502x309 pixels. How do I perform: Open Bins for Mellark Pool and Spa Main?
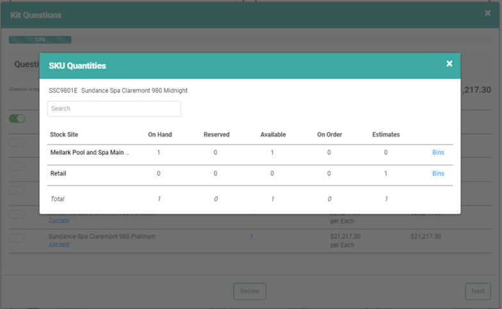click(x=438, y=153)
